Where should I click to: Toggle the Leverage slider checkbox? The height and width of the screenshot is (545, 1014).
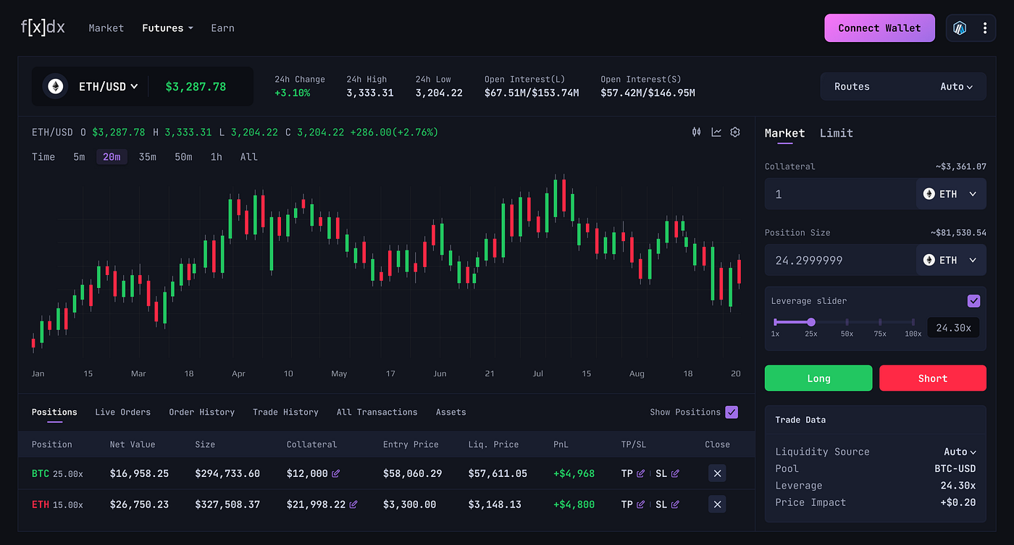point(973,300)
